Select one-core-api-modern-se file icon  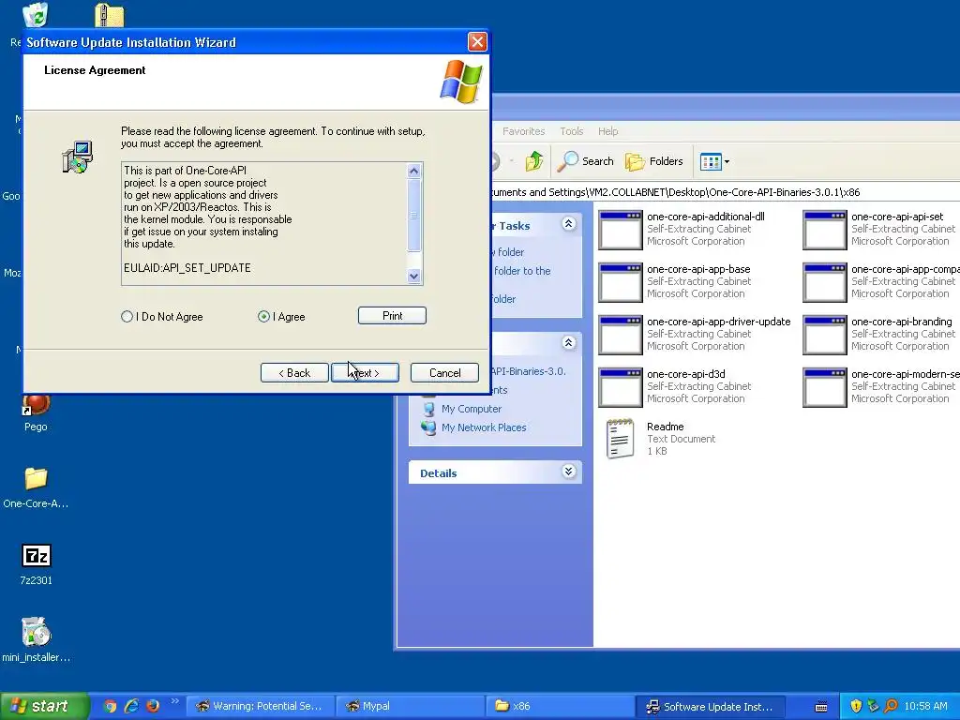(825, 387)
